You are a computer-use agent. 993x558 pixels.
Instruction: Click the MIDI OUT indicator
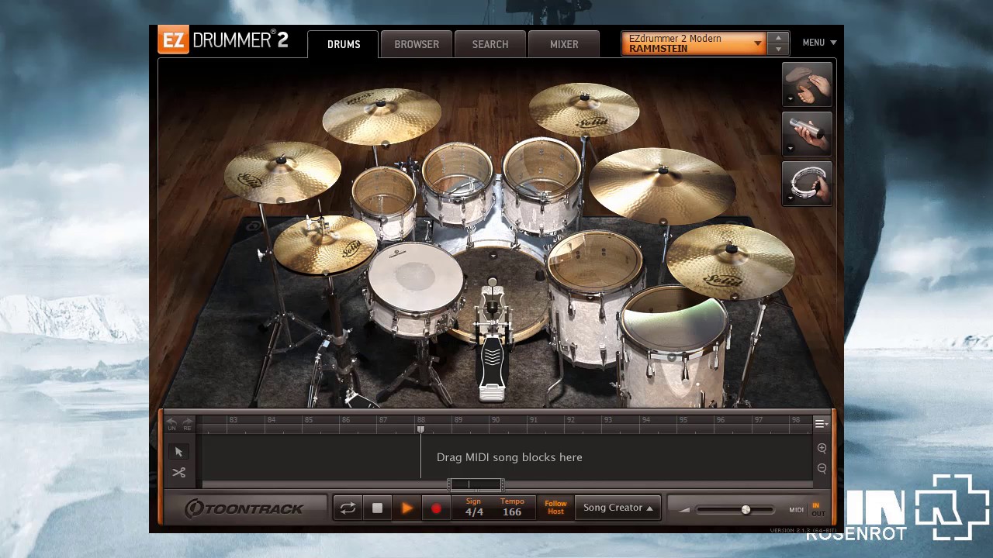click(818, 514)
